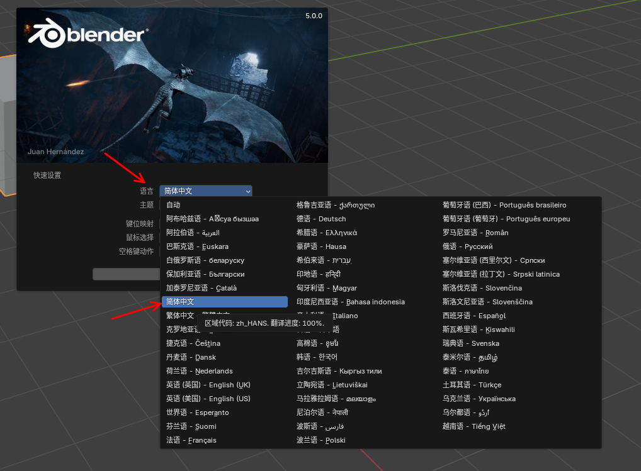Choose 韩语 - 한국어
Screen dimensions: 641x471
(x=364, y=357)
